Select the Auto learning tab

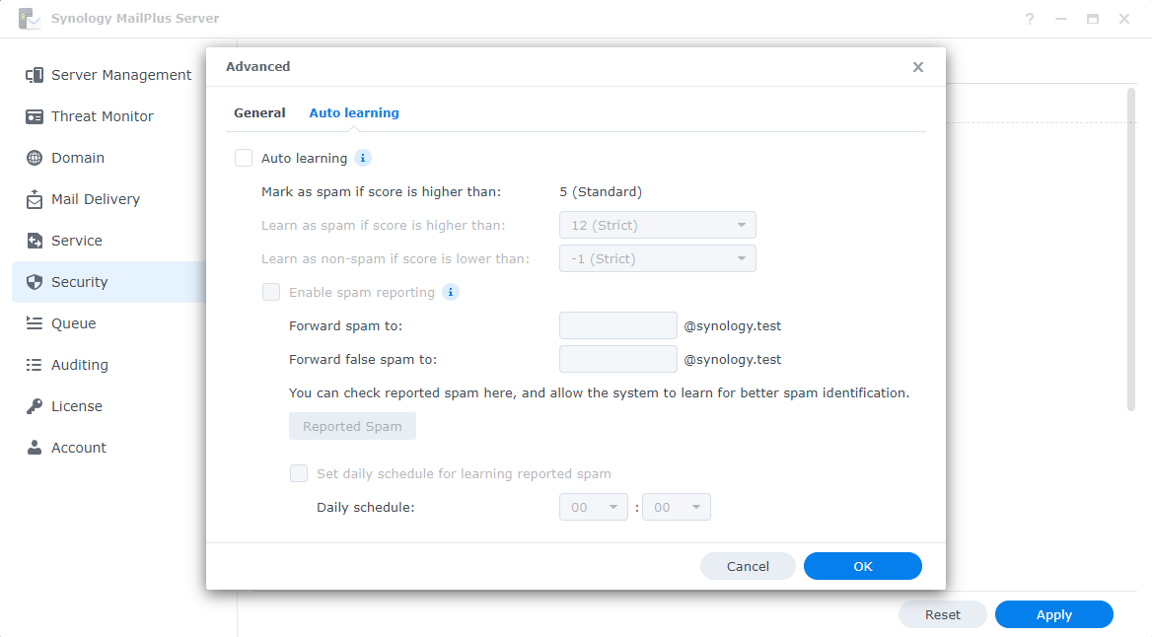pos(353,112)
